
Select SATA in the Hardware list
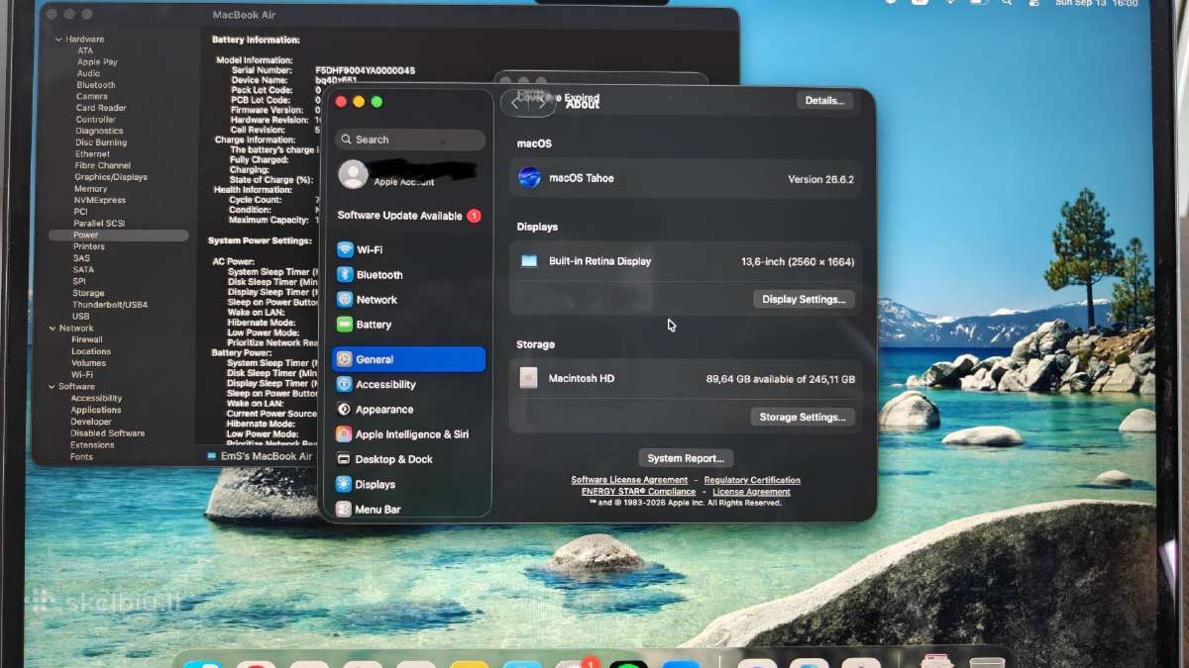pos(83,270)
